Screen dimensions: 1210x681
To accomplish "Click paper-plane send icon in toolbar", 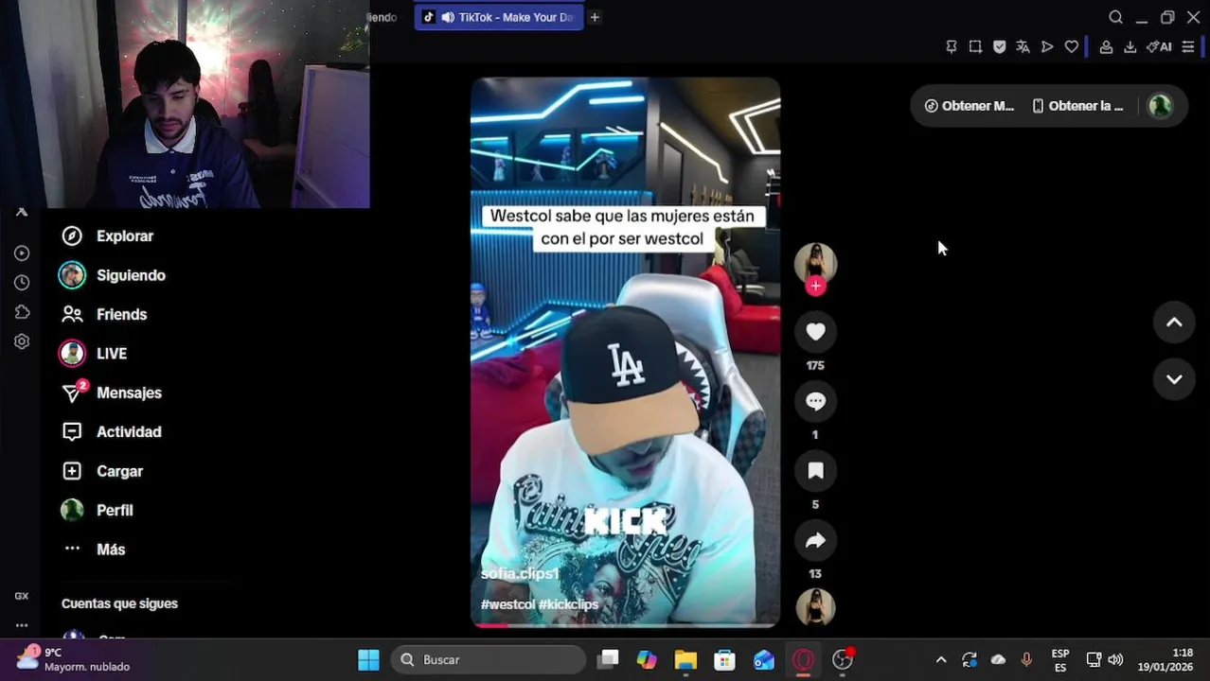I will coord(1047,47).
